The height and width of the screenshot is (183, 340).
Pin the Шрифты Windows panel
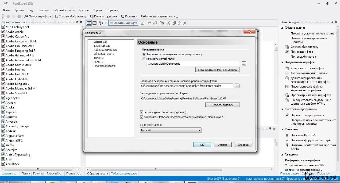pyautogui.click(x=77, y=22)
